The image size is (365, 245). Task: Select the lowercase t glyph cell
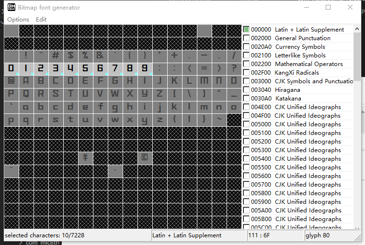coord(71,120)
